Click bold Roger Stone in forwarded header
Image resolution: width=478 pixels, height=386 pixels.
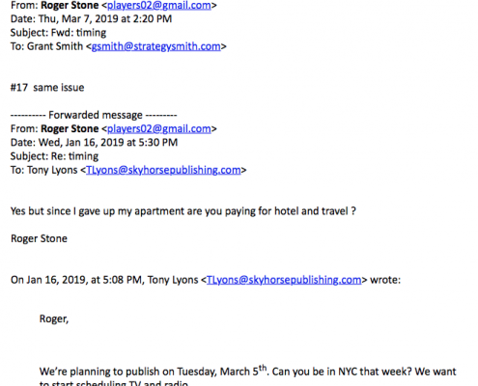tap(70, 128)
